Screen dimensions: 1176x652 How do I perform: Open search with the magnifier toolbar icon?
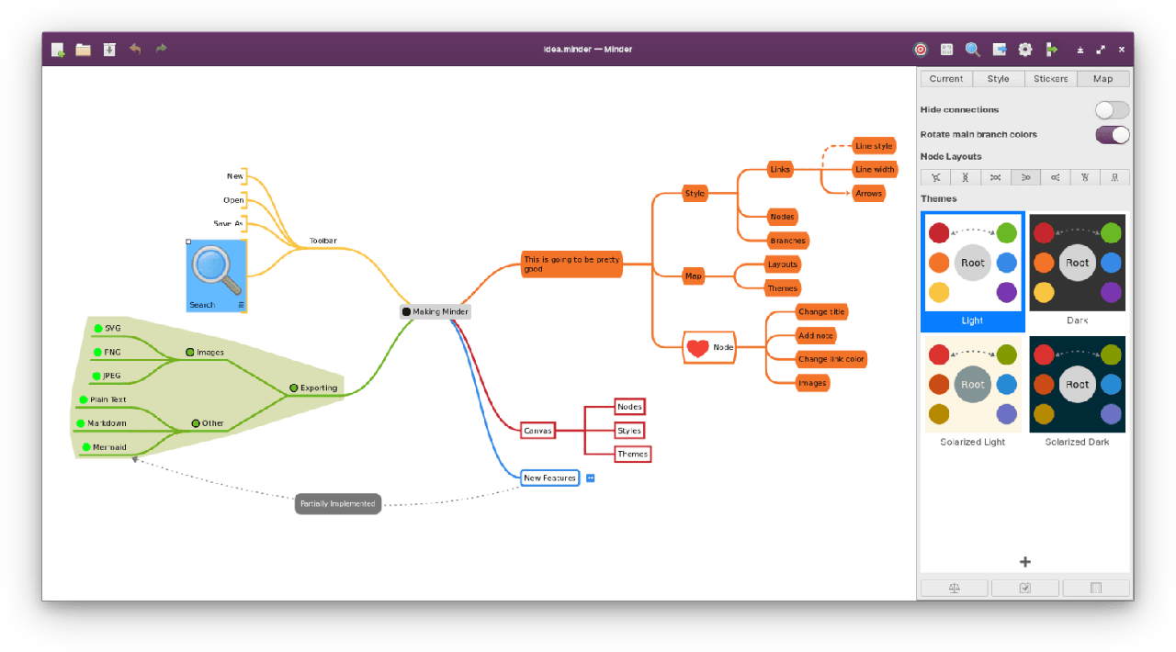[x=972, y=50]
